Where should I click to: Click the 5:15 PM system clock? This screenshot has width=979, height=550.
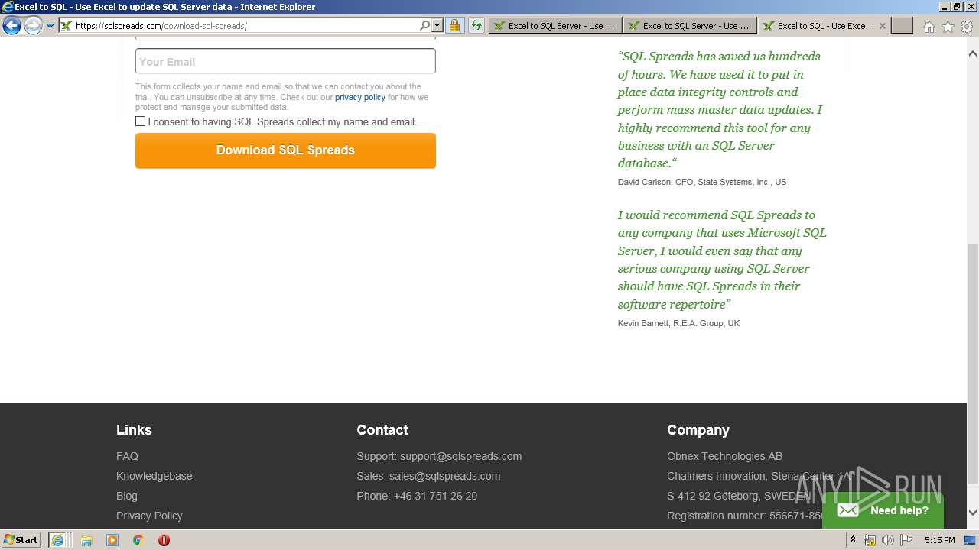click(939, 540)
